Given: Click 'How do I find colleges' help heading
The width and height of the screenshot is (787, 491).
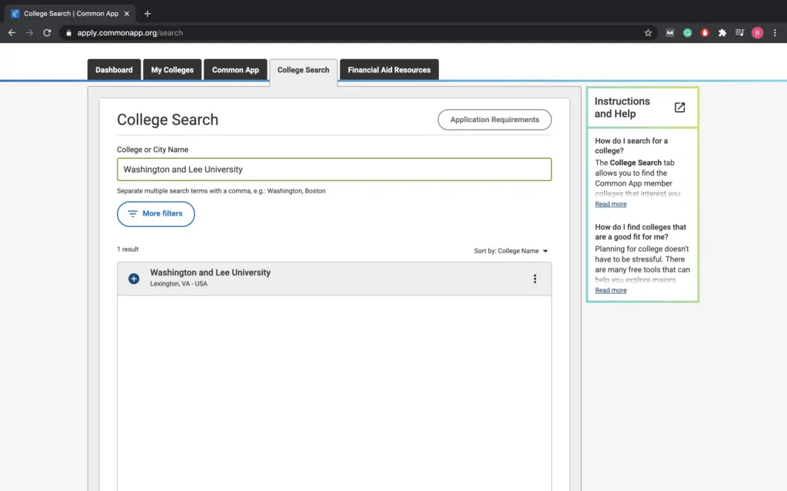Looking at the screenshot, I should tap(640, 232).
